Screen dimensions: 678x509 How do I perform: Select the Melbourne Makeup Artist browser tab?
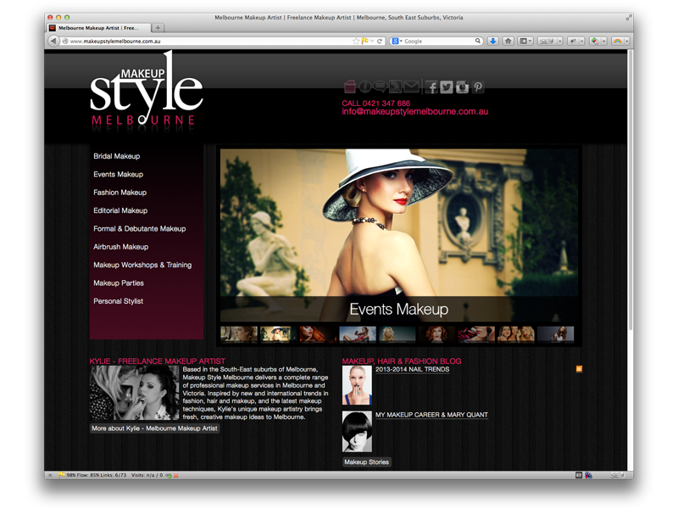(98, 28)
